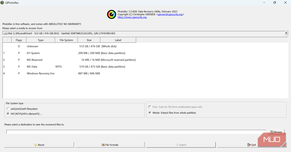This screenshot has height=152, width=291.
Task: Open the https://www.cgsecurity.org link
Action: pos(132,17)
